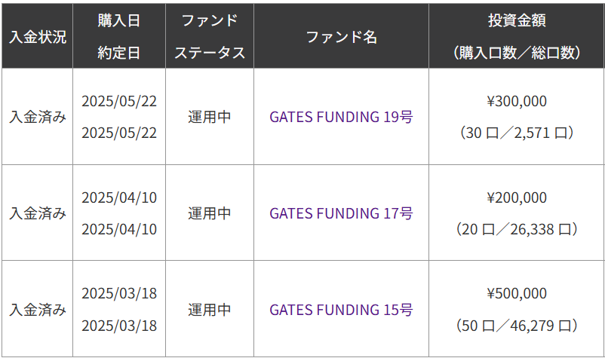605x358 pixels.
Task: Click the ファンド名 column header
Action: (341, 36)
